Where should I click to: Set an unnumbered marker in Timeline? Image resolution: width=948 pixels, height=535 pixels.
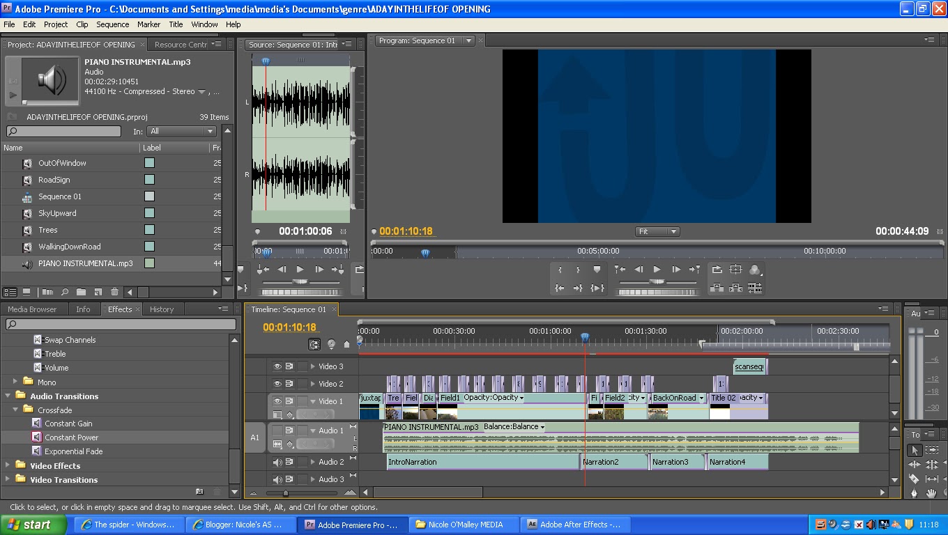pyautogui.click(x=346, y=344)
